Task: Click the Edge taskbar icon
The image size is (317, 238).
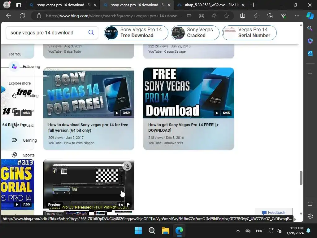Action: 179,231
